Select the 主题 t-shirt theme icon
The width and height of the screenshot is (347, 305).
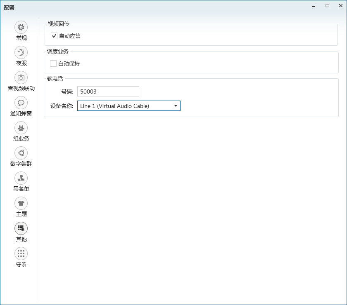pyautogui.click(x=21, y=203)
